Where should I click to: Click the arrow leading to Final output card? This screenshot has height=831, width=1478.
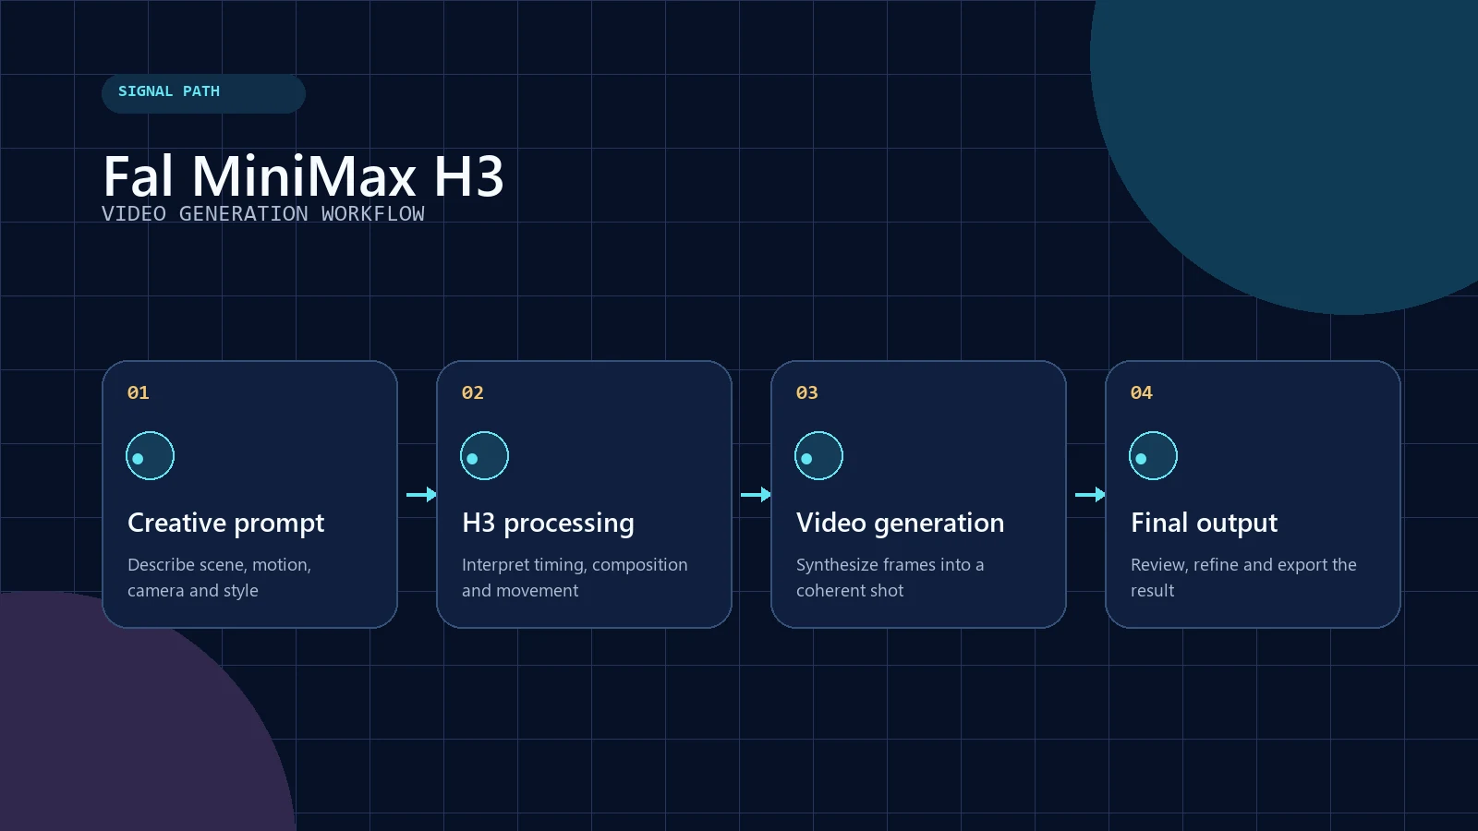pos(1090,495)
